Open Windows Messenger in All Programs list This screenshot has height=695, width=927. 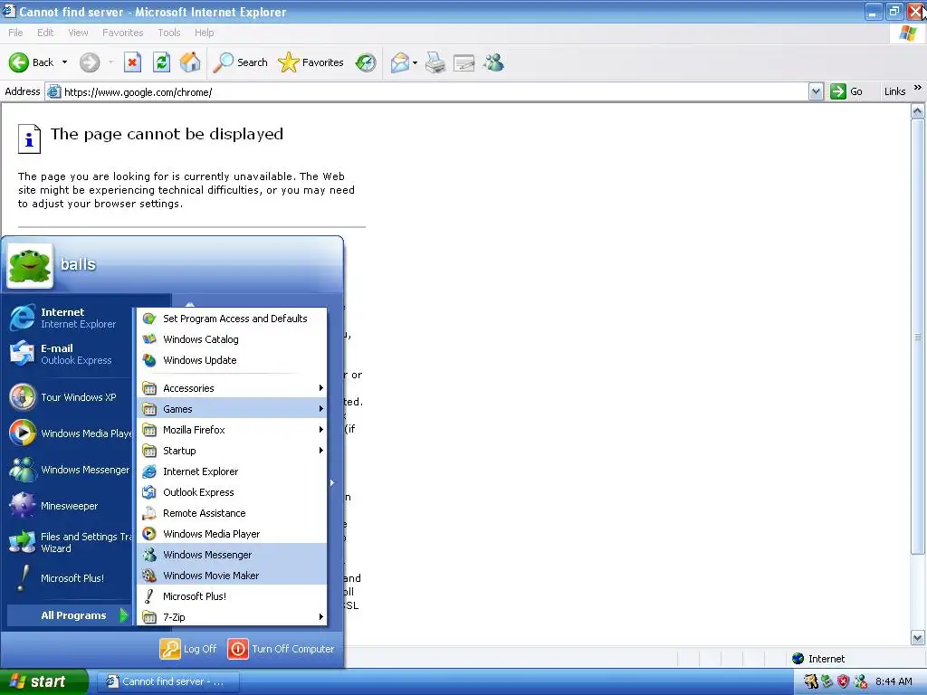(233, 555)
